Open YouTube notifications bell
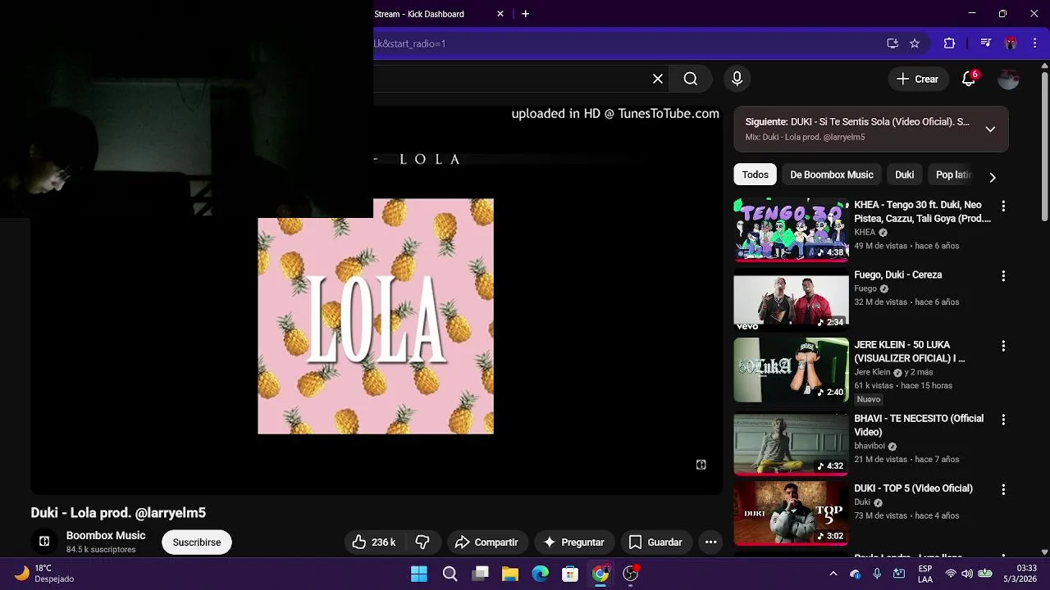1050x590 pixels. tap(969, 79)
